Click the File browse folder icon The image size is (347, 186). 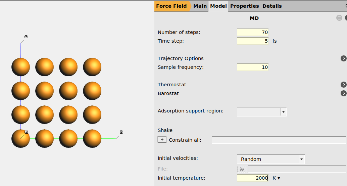[x=242, y=169]
